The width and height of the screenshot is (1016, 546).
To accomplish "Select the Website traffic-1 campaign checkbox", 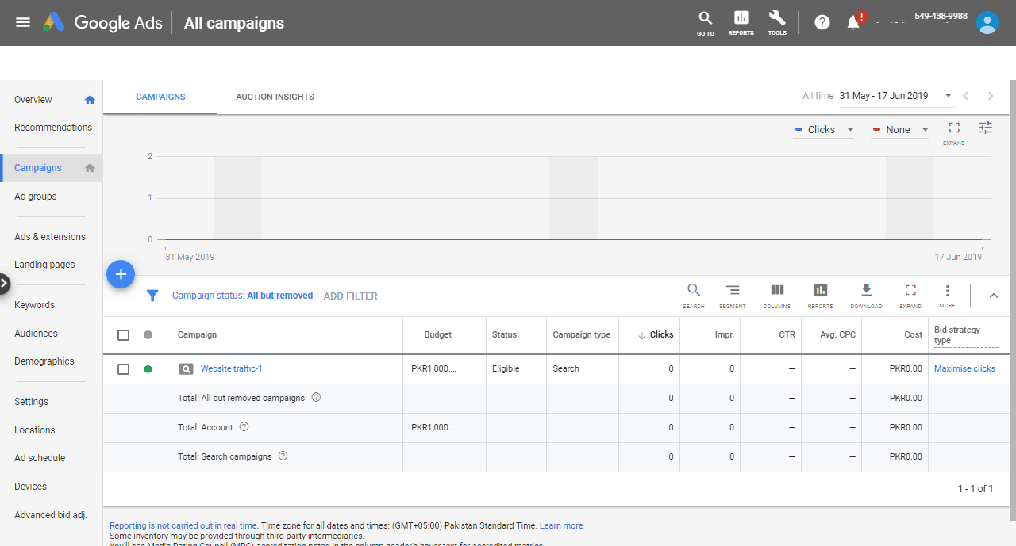I will tap(123, 369).
